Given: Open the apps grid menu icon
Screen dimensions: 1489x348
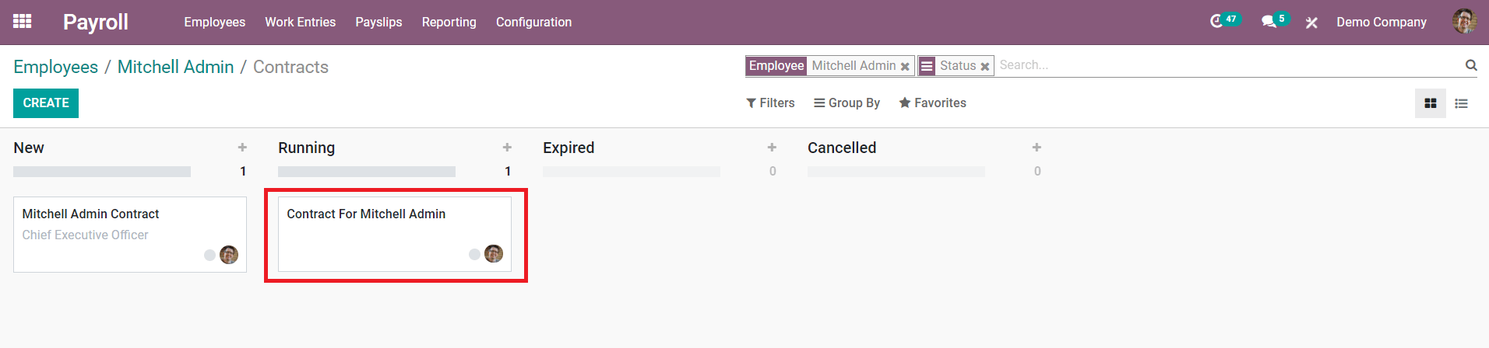Looking at the screenshot, I should pyautogui.click(x=23, y=22).
